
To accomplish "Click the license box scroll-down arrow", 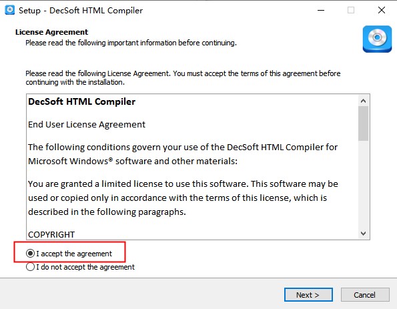I will pyautogui.click(x=363, y=234).
